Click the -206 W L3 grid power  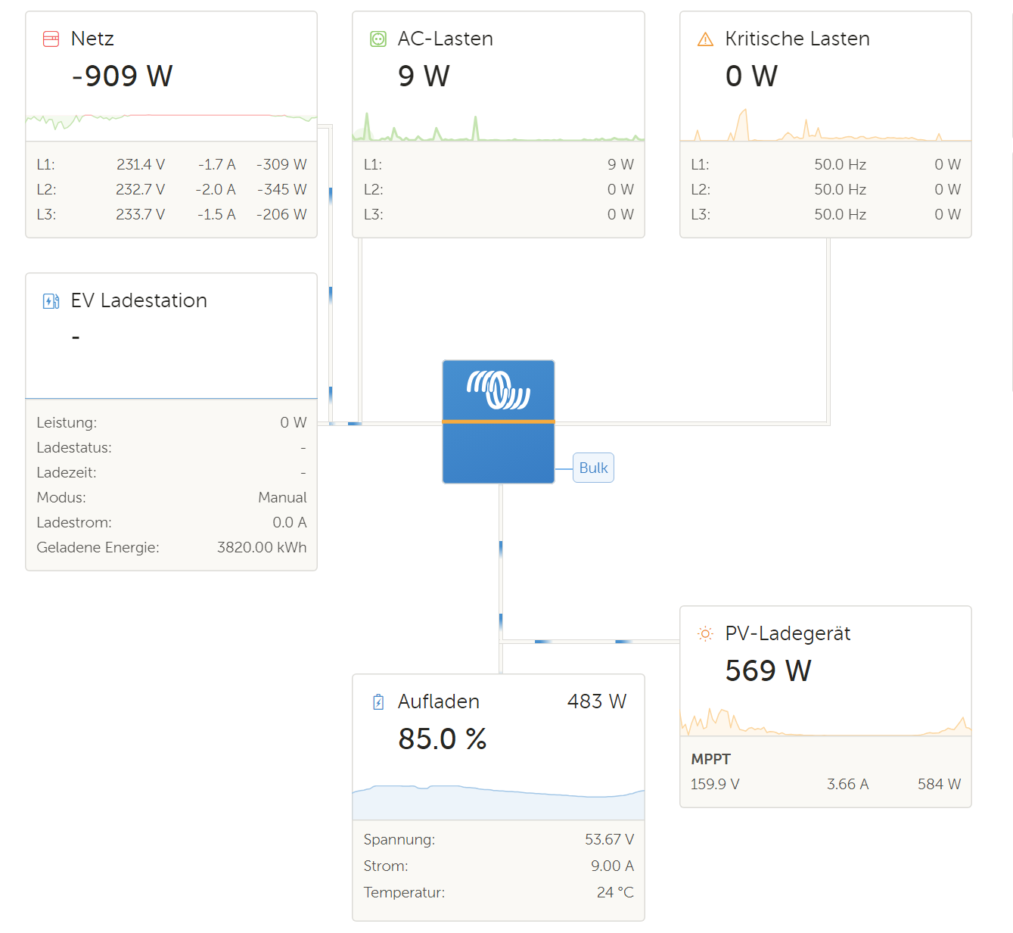281,214
